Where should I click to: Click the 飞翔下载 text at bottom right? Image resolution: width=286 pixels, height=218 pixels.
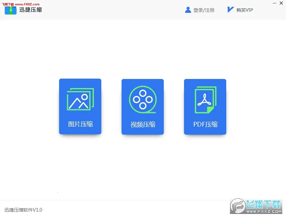point(263,204)
